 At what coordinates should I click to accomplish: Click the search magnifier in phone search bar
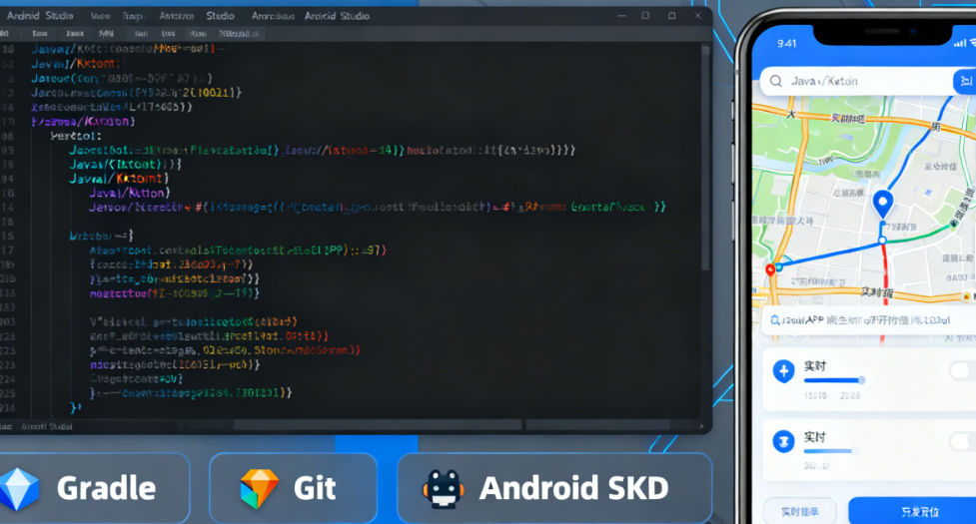(x=775, y=81)
